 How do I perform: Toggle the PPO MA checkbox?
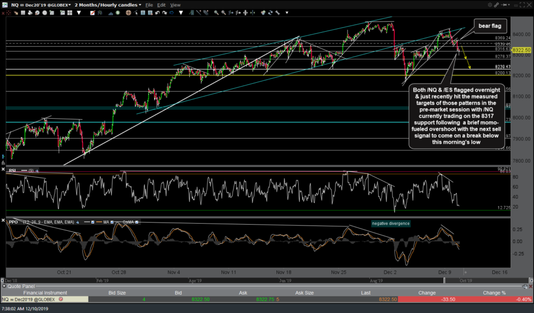tap(112, 222)
